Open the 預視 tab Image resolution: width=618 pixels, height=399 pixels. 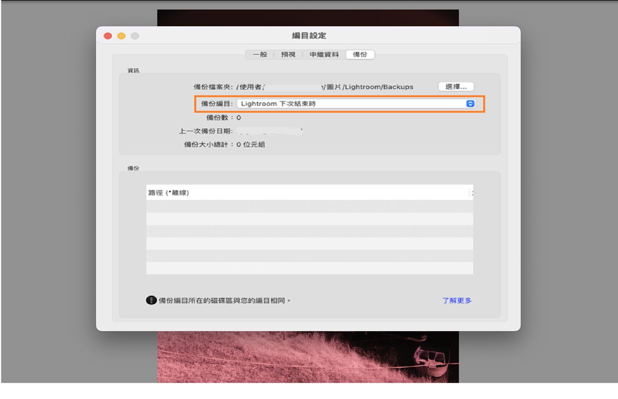[x=288, y=54]
